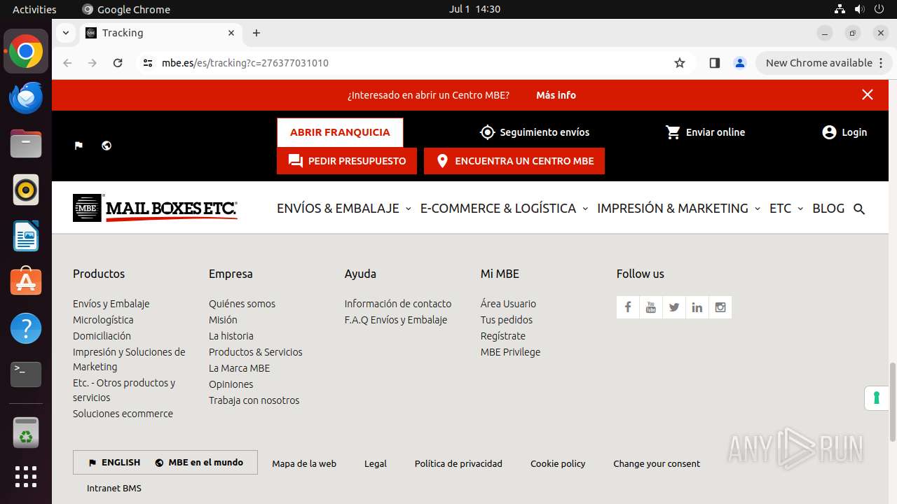This screenshot has height=504, width=897.
Task: Click the PEDIR PRESUPUESTO button
Action: pyautogui.click(x=347, y=161)
